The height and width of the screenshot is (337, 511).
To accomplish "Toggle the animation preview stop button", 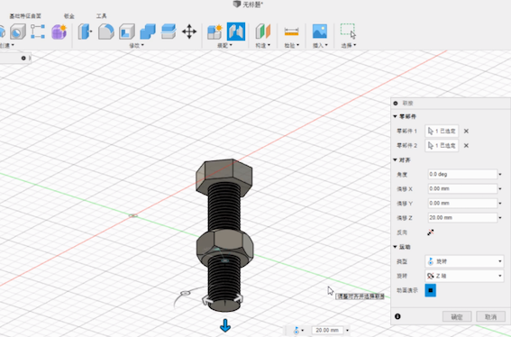I will 431,290.
